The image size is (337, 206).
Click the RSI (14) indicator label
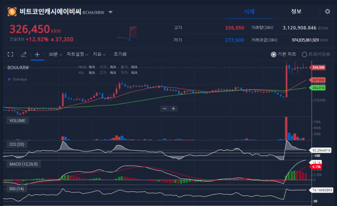(x=16, y=189)
